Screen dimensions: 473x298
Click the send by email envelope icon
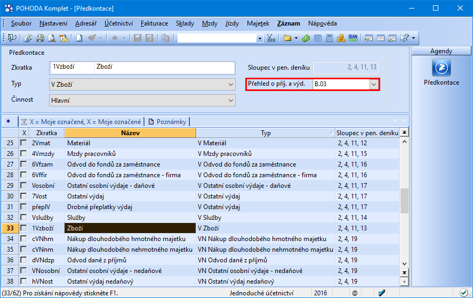pos(63,38)
